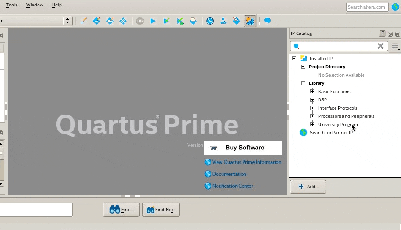401x230 pixels.
Task: Click the Find... button
Action: [121, 209]
